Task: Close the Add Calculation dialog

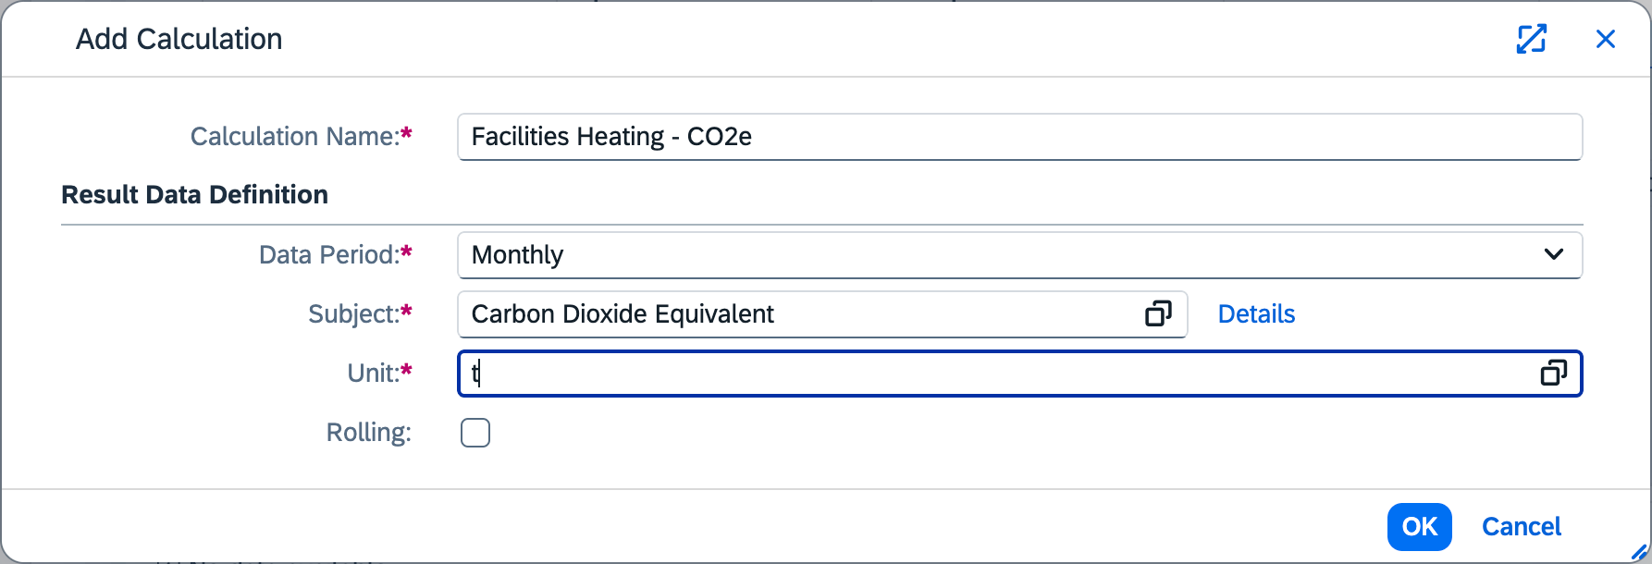Action: tap(1605, 39)
